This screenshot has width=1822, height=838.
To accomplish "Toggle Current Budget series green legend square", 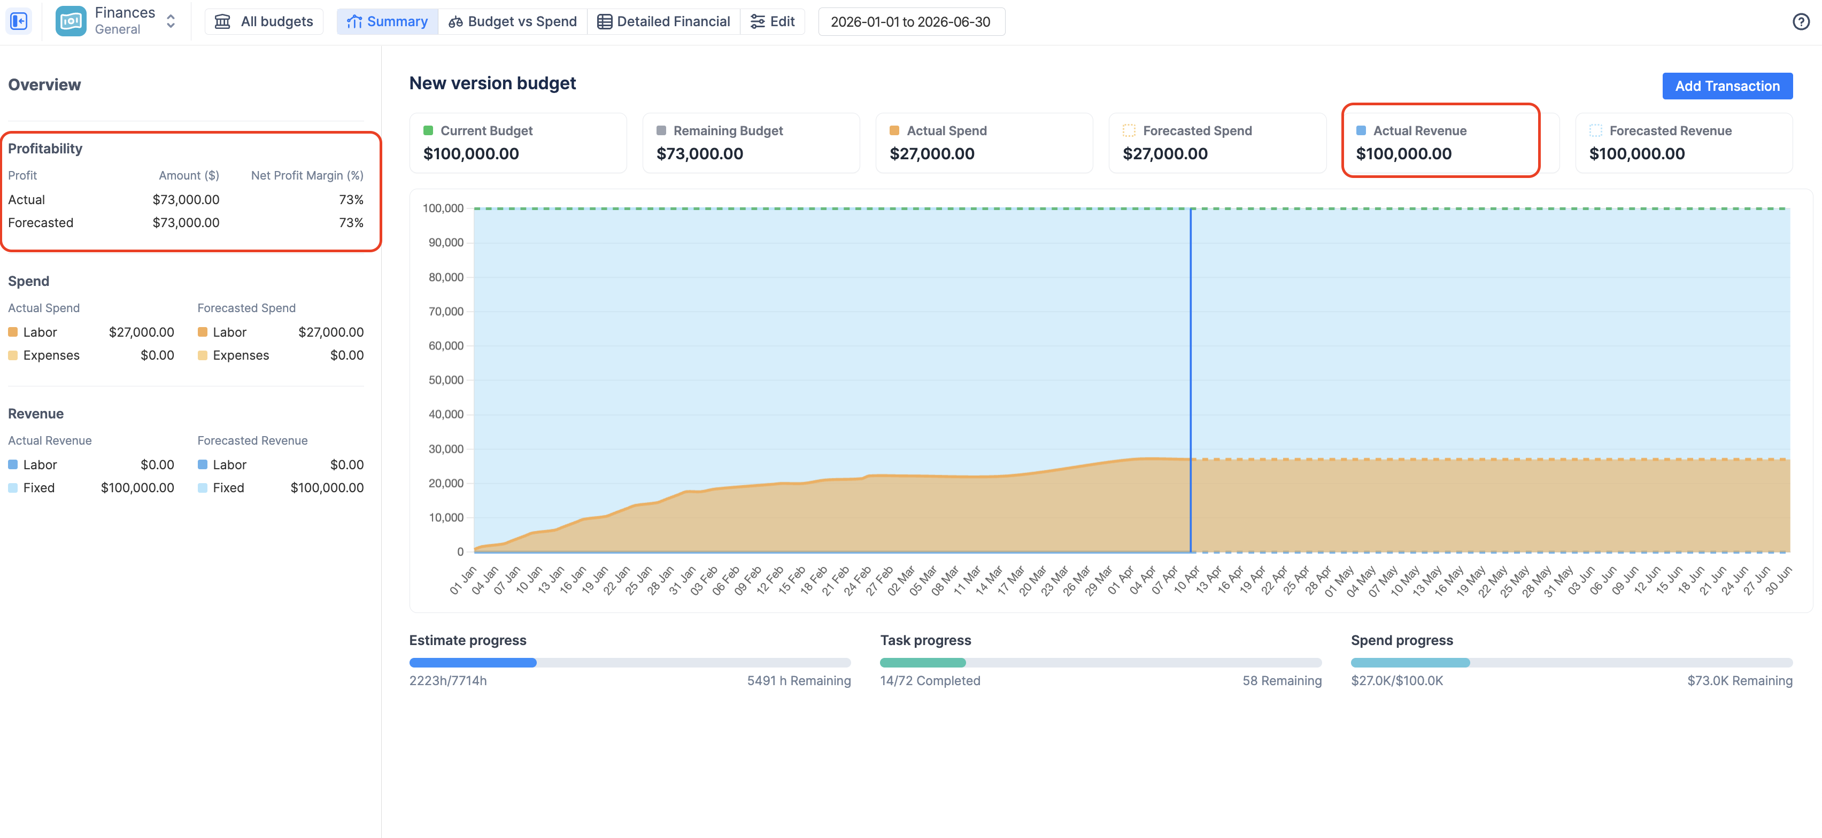I will click(x=428, y=130).
